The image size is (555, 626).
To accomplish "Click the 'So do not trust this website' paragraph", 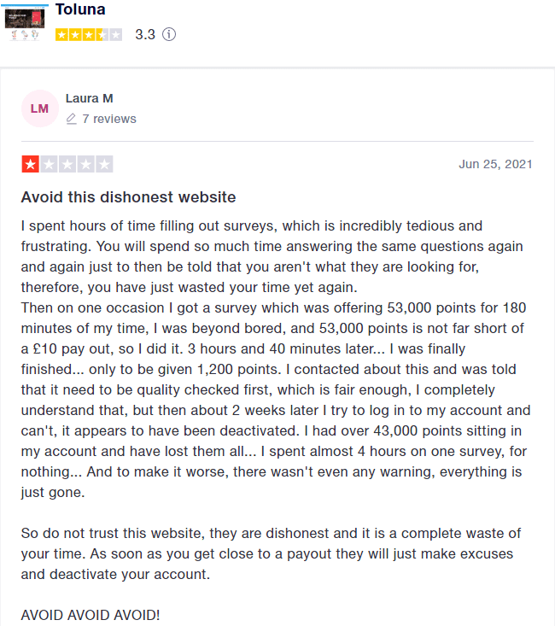I will (272, 553).
